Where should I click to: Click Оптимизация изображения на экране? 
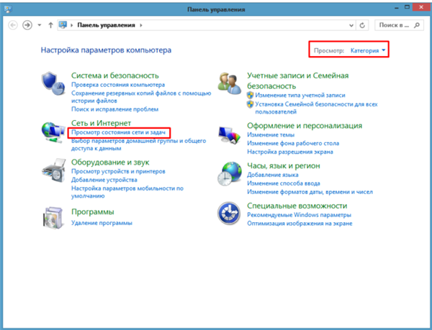coord(300,224)
